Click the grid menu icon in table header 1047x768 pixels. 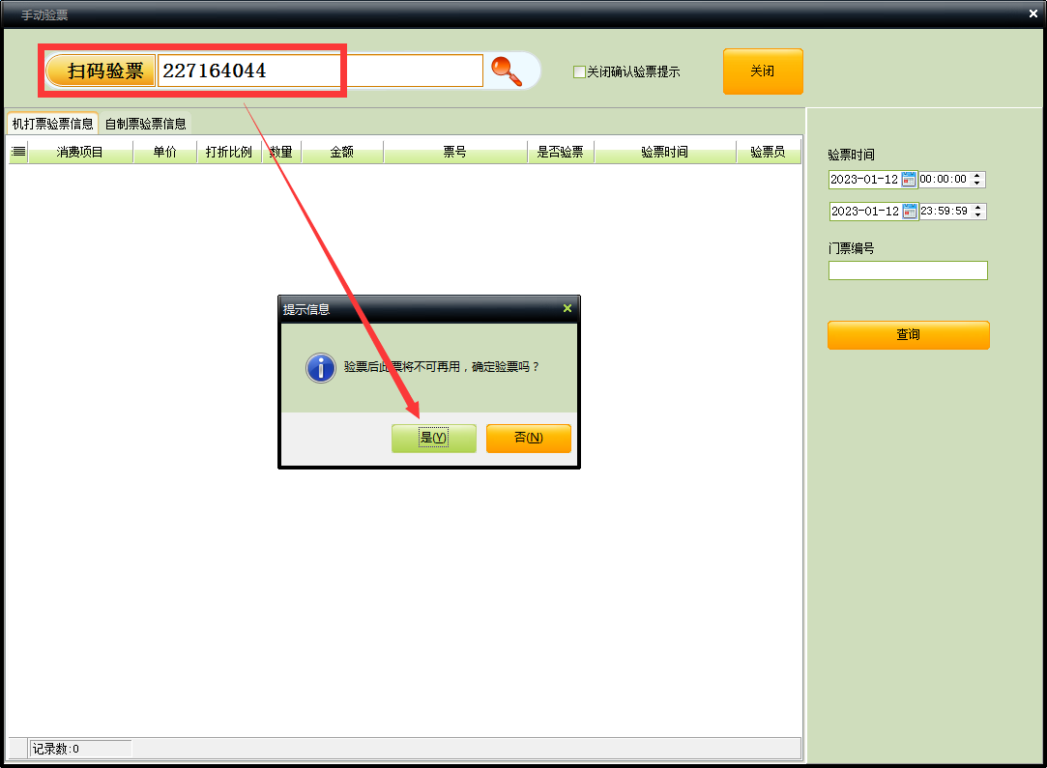18,152
